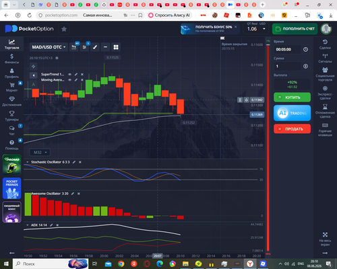337x269 pixels.
Task: Click the dollar icon next to the amount field
Action: 305,66
